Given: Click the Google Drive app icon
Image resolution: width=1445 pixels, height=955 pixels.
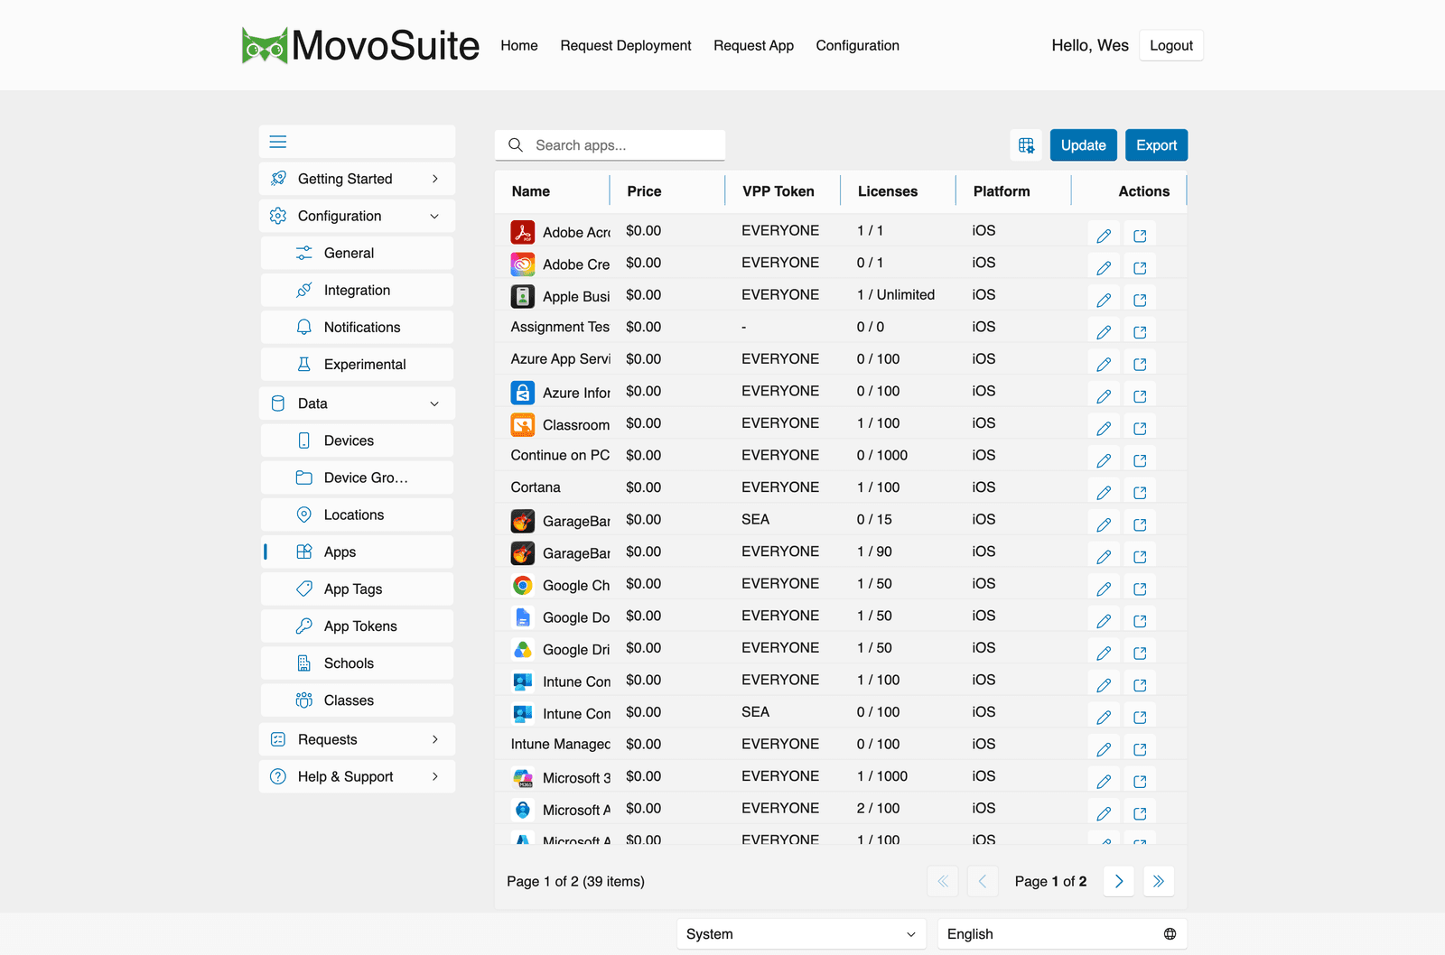Looking at the screenshot, I should pos(523,649).
